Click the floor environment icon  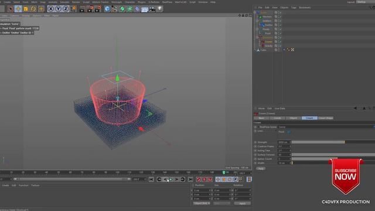click(145, 9)
